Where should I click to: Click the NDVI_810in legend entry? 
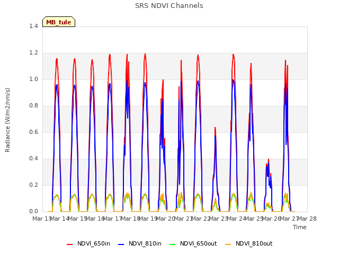pyautogui.click(x=140, y=243)
